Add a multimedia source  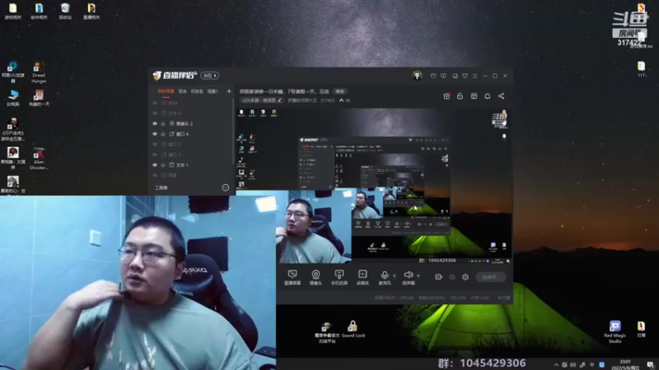362,277
